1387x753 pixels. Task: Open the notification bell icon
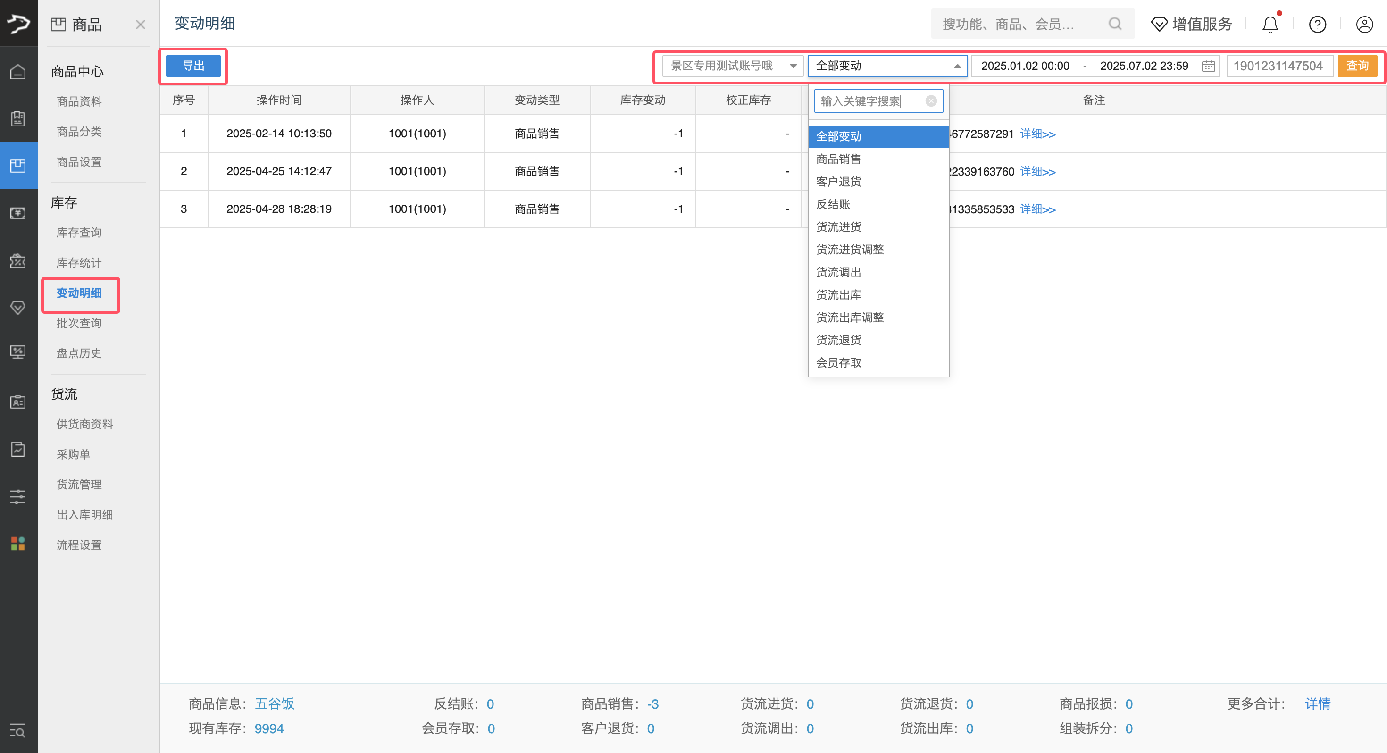click(x=1270, y=24)
